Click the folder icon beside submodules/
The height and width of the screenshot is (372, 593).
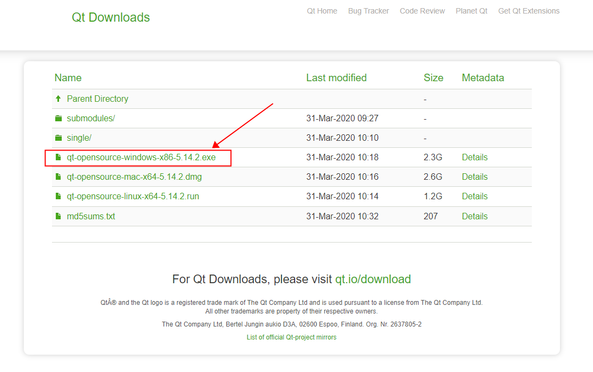(x=58, y=119)
